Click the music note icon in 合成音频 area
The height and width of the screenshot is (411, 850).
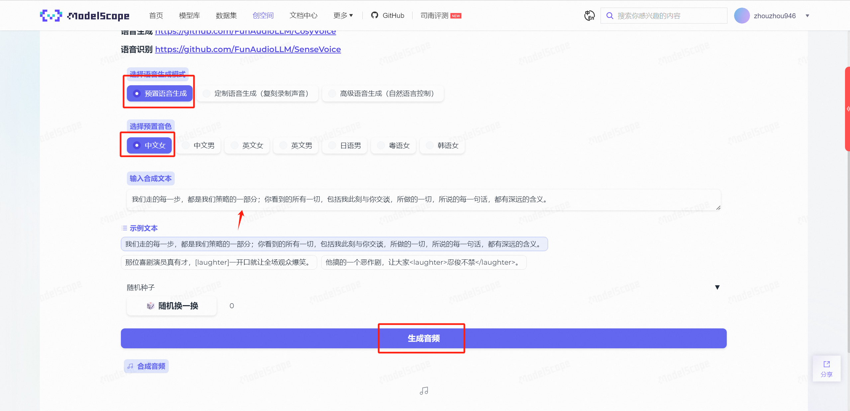coord(130,366)
